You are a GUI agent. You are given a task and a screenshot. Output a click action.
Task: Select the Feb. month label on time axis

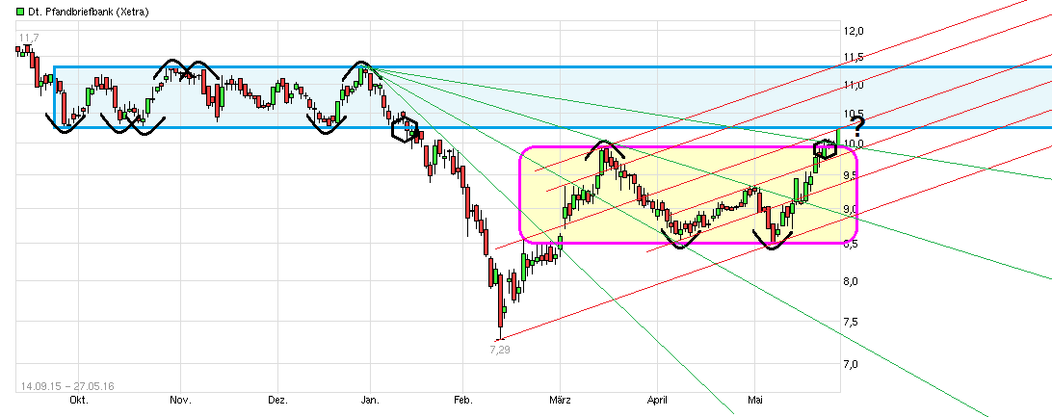(463, 400)
